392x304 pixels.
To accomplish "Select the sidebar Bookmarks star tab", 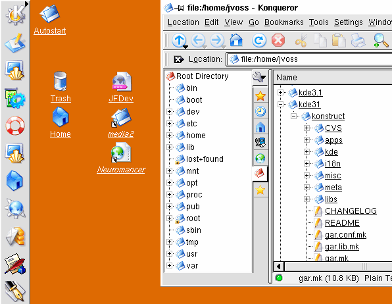I will pos(260,95).
